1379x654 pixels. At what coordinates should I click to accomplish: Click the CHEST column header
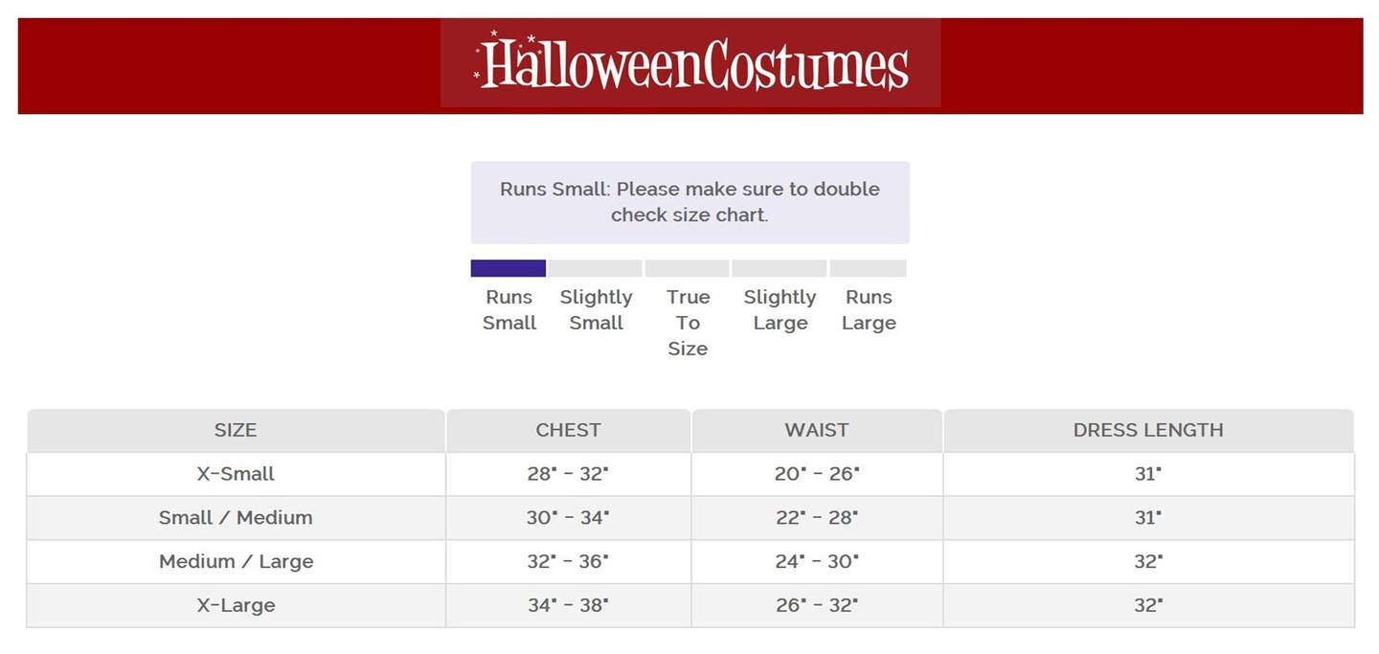[x=568, y=431]
